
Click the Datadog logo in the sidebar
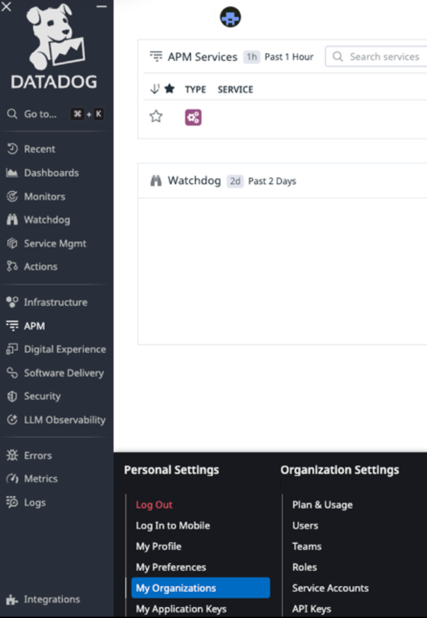click(x=54, y=46)
